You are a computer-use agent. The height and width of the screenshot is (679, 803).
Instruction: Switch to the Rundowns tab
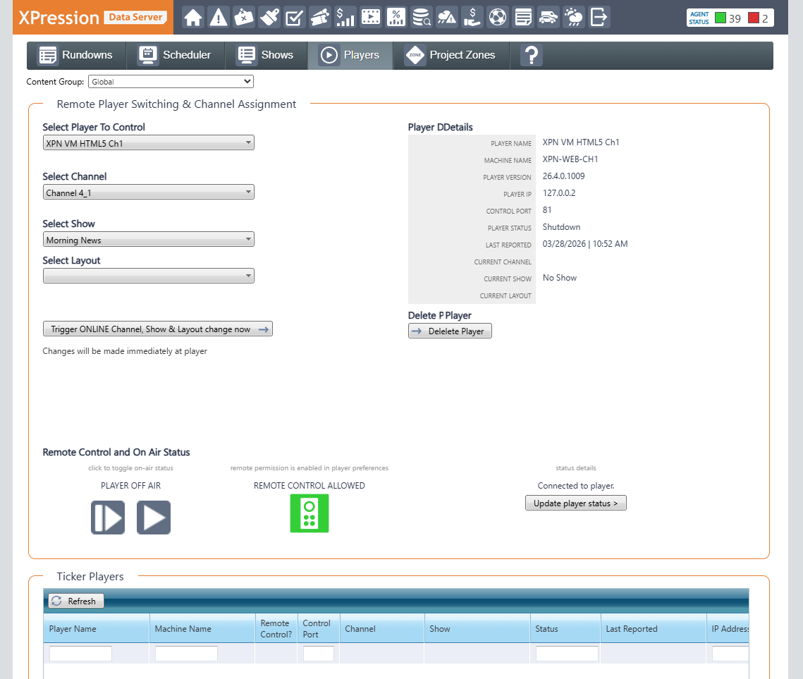[76, 55]
